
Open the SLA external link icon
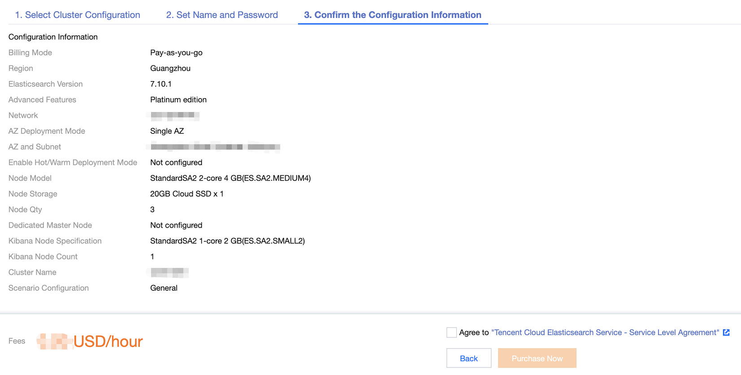(x=726, y=332)
